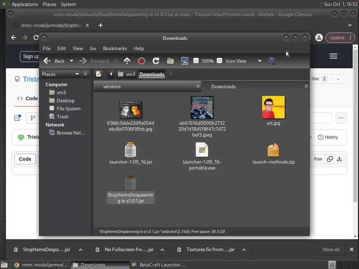Click the path bar left arrow
The height and width of the screenshot is (269, 359).
111,74
